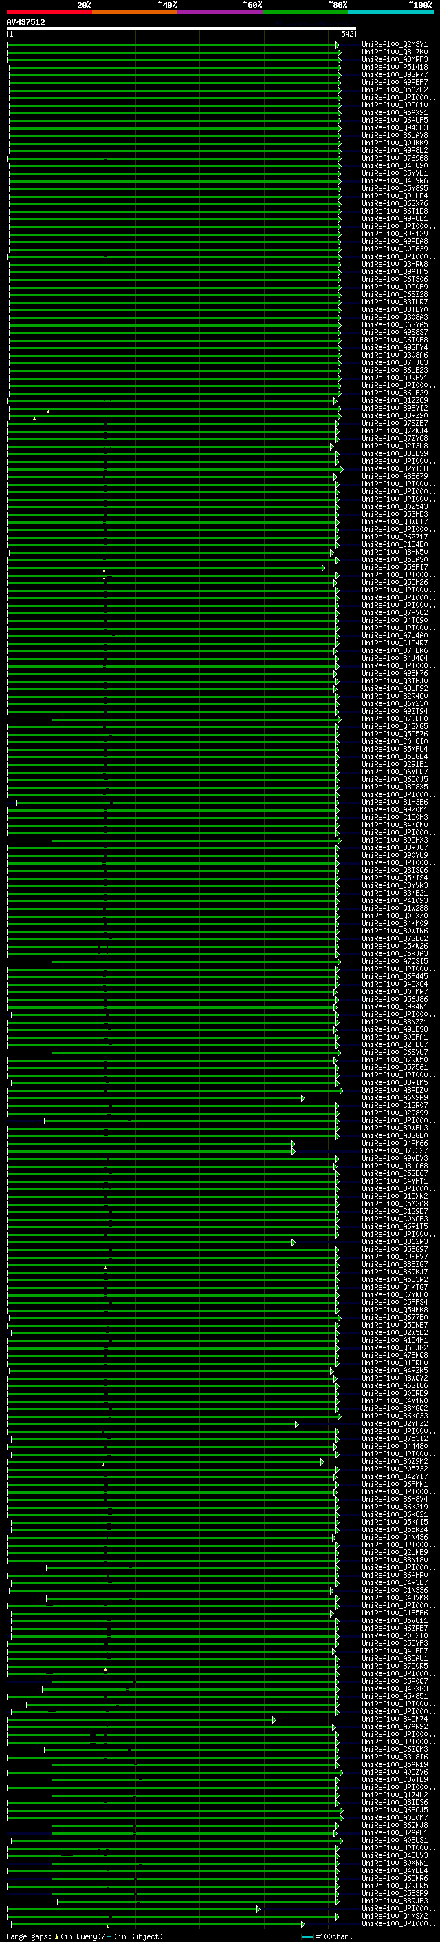Viewport: 440px width, 1942px height.
Task: Select the UniRef100_Q308A3 label
Action: (395, 318)
